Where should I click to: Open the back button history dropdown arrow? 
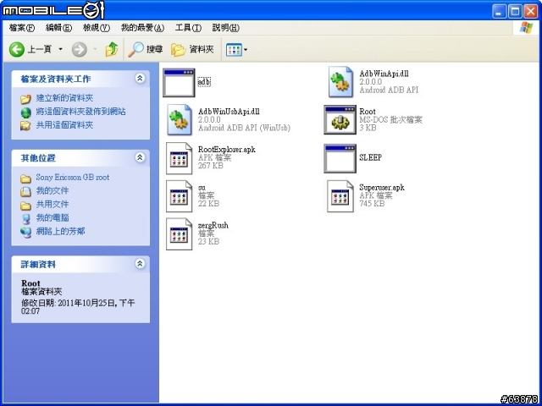60,50
